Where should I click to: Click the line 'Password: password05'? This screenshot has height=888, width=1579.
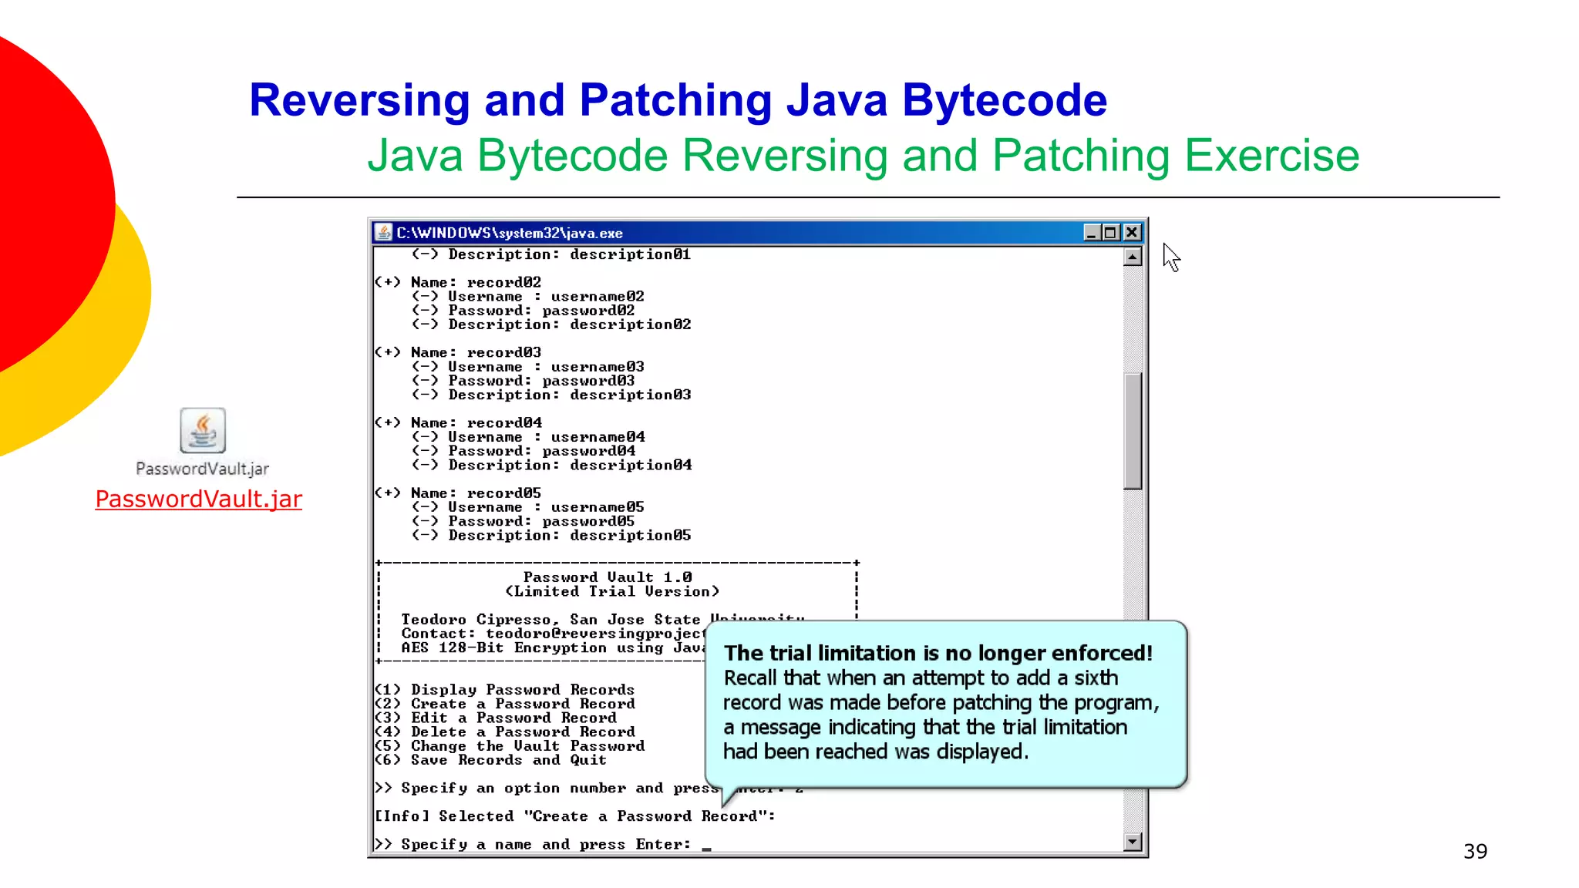click(523, 521)
